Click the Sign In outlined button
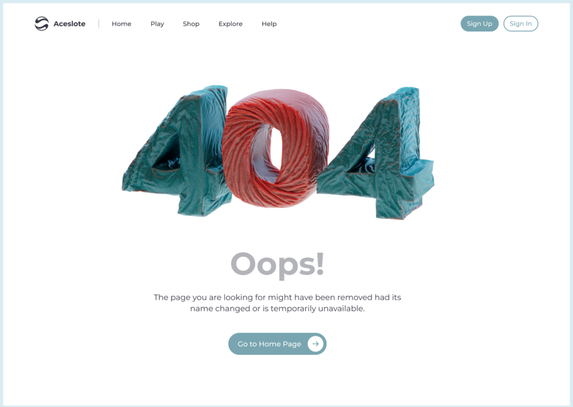This screenshot has width=573, height=407. tap(521, 23)
